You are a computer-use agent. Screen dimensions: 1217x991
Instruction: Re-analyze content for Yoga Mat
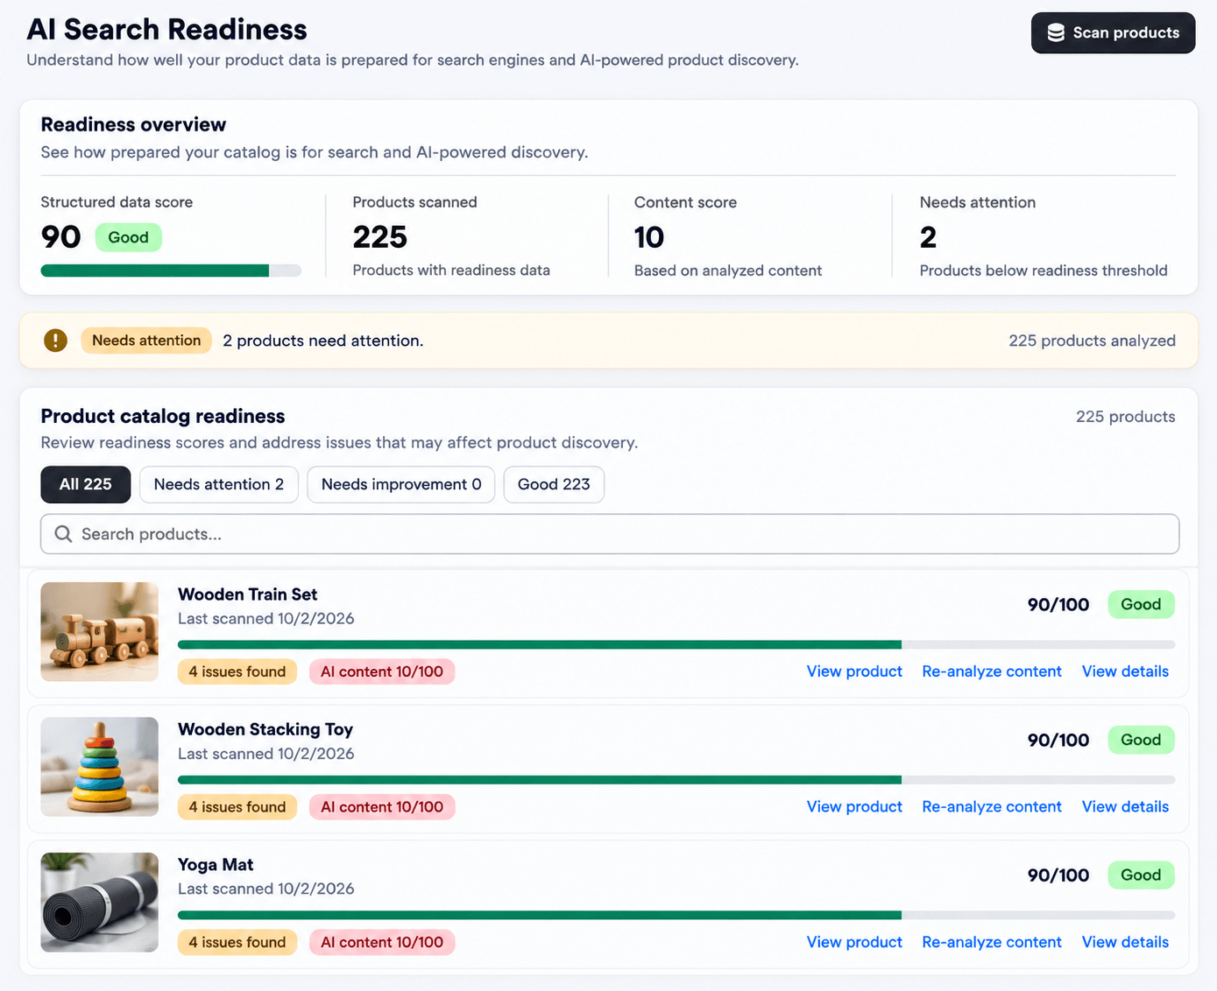[992, 942]
